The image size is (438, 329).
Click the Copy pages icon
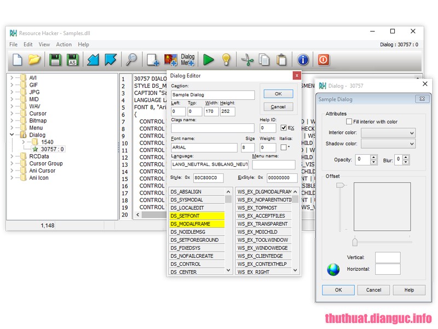pyautogui.click(x=264, y=60)
